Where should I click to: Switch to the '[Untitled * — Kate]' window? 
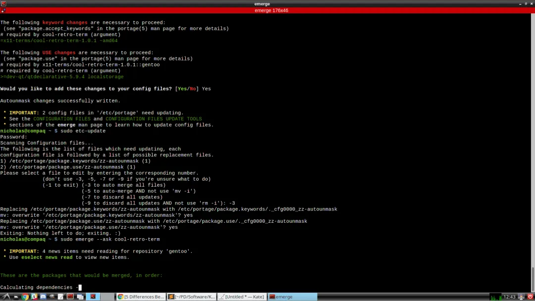click(242, 297)
